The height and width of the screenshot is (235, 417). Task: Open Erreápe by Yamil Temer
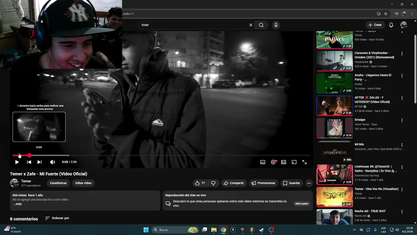[335, 128]
